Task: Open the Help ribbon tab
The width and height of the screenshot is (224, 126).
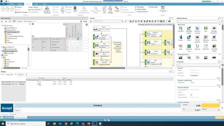Action: coord(44,4)
